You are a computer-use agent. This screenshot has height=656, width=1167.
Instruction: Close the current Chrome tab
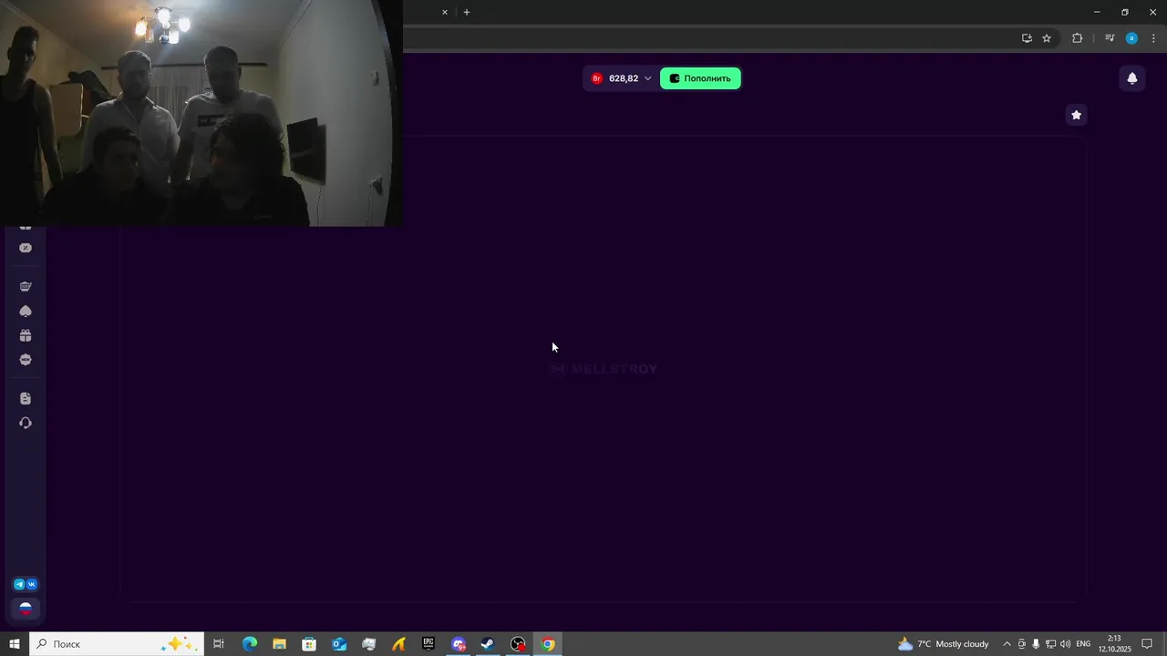445,13
